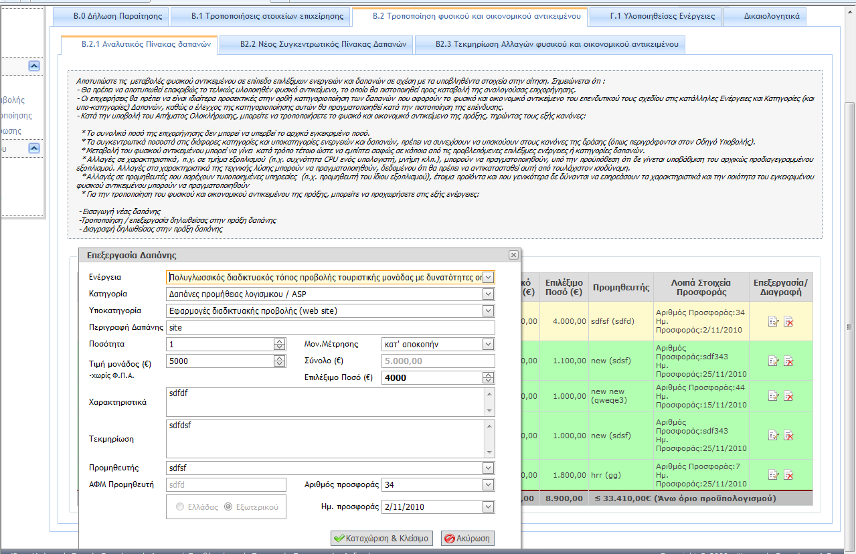
Task: Click the Τεκμηρίωση text area
Action: click(325, 439)
